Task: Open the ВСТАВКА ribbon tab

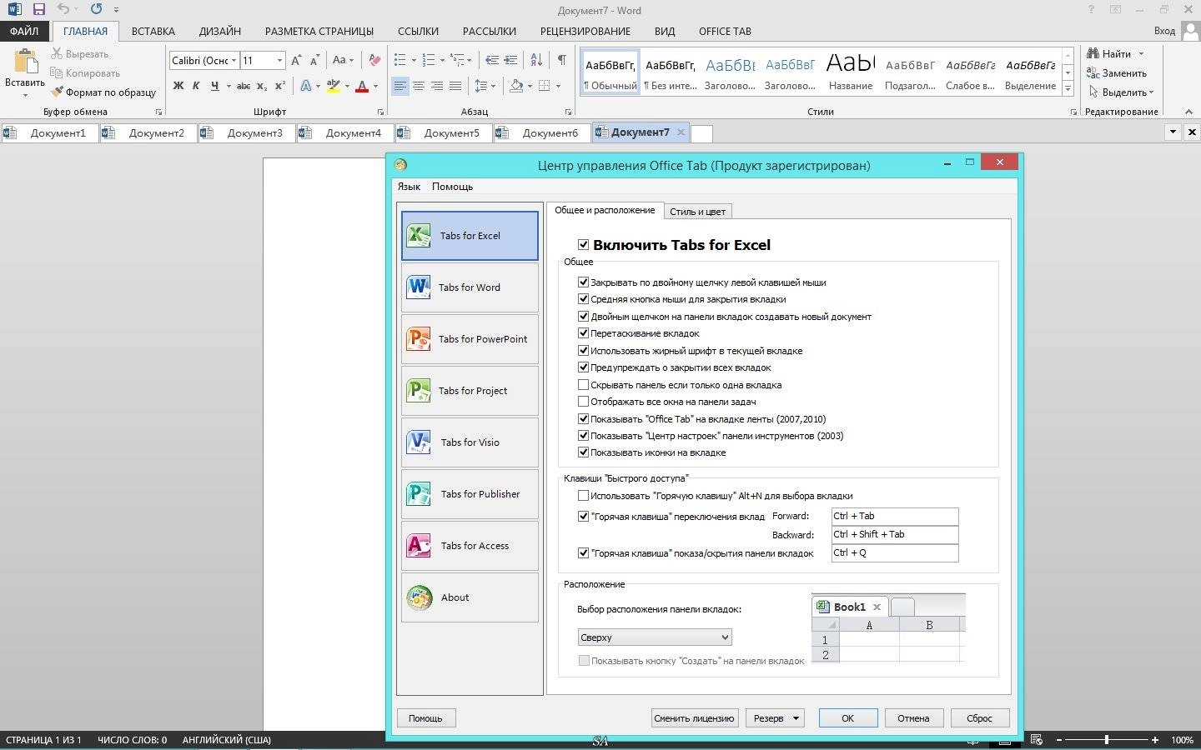Action: [x=153, y=32]
